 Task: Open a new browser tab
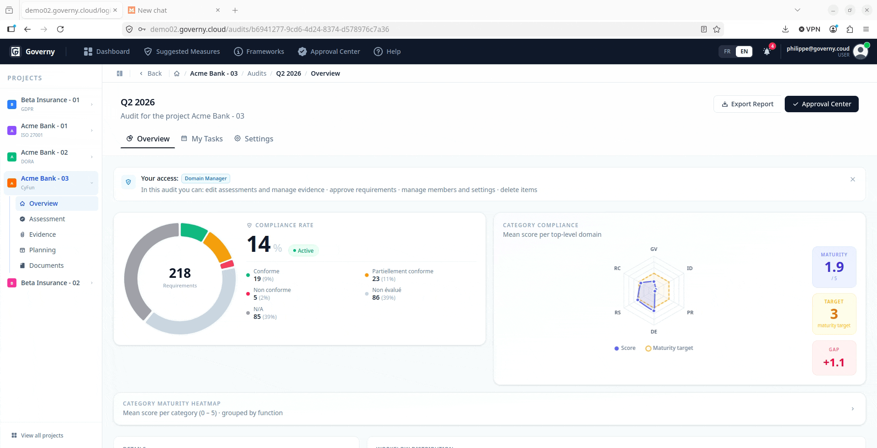(235, 10)
